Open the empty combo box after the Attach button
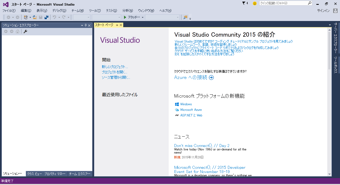340x185 pixels. pyautogui.click(x=162, y=17)
